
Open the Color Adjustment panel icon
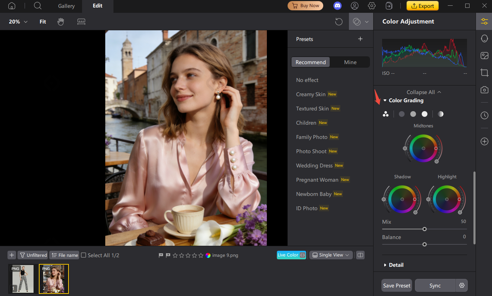coord(484,21)
